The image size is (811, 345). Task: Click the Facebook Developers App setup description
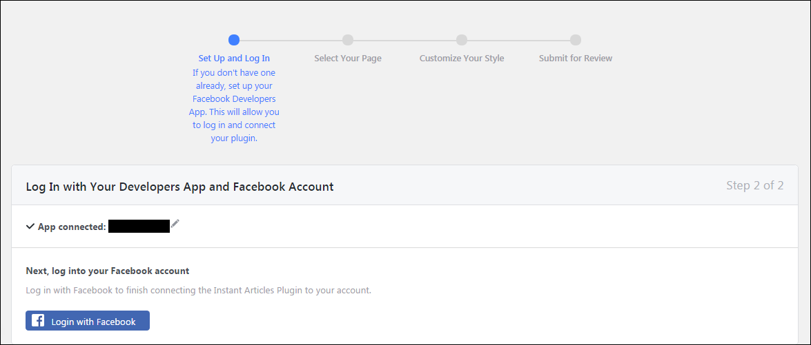[234, 105]
